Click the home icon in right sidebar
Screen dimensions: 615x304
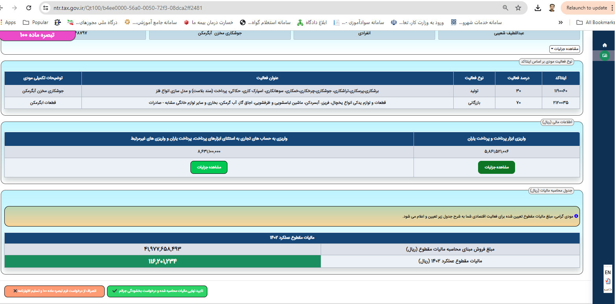pos(605,45)
